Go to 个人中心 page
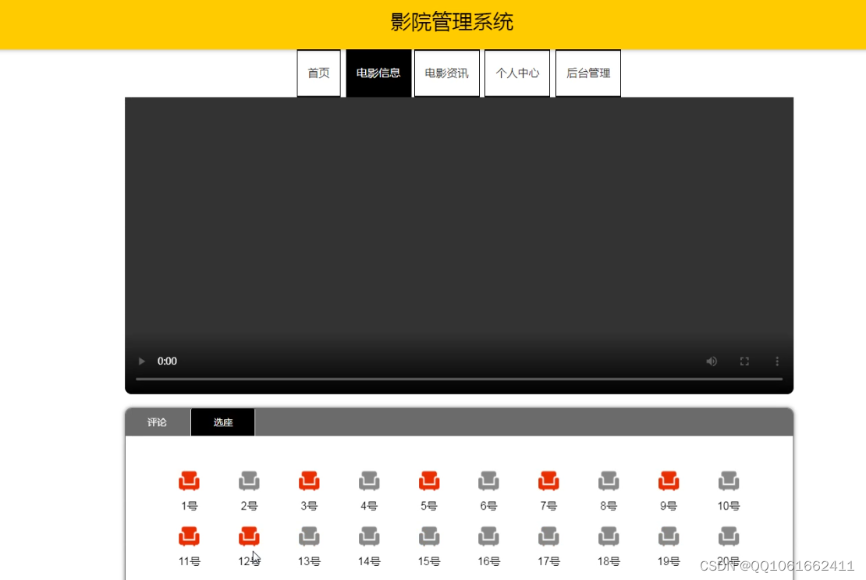866x580 pixels. [x=517, y=73]
